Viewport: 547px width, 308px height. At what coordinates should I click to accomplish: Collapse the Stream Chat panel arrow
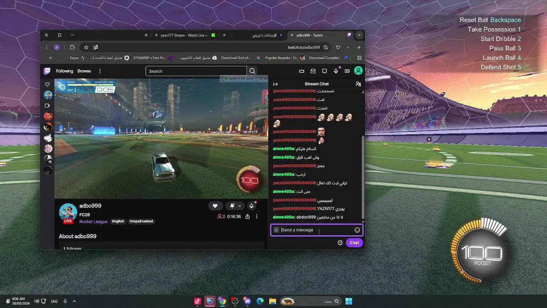[x=276, y=84]
